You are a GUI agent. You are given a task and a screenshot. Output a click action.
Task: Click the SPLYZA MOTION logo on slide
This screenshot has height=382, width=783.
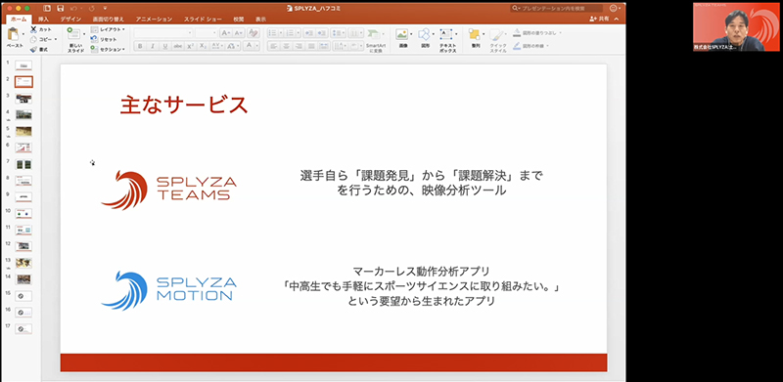pyautogui.click(x=168, y=291)
